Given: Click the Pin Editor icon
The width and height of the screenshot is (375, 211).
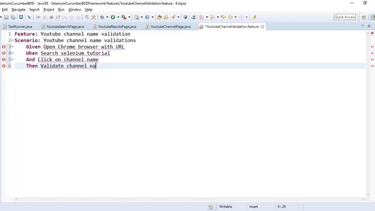Looking at the screenshot, I should point(254,17).
